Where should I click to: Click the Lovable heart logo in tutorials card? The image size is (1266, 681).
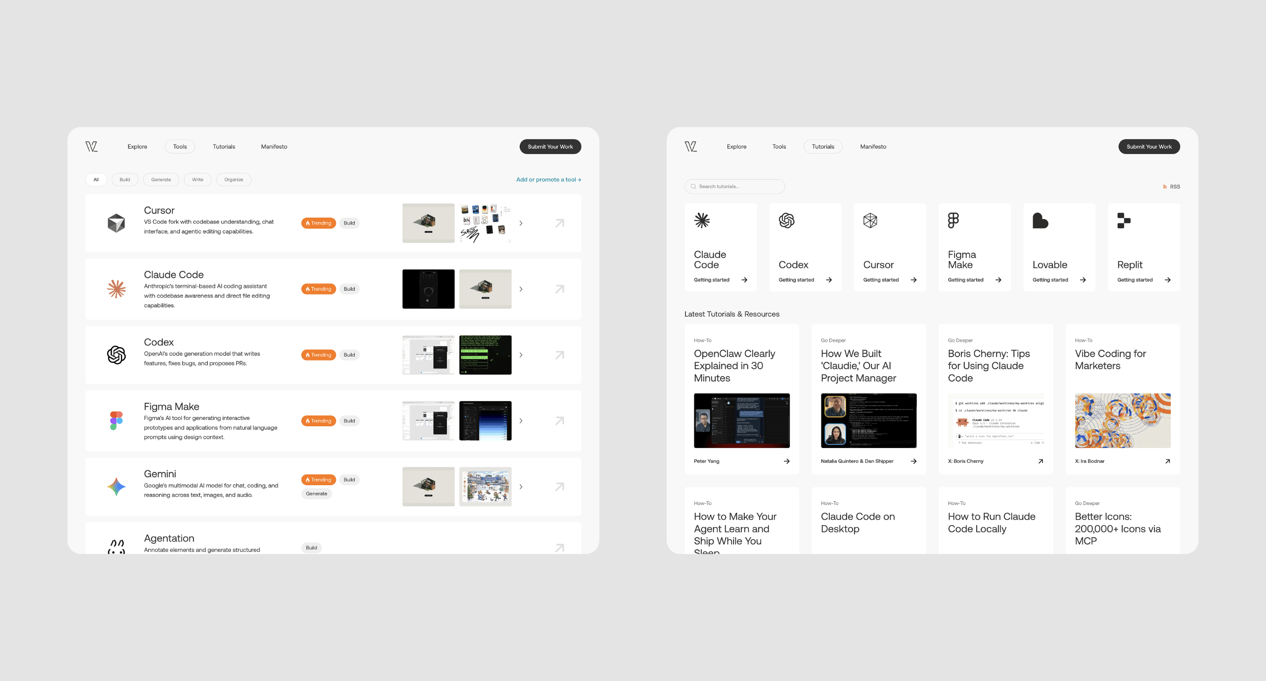click(1040, 221)
